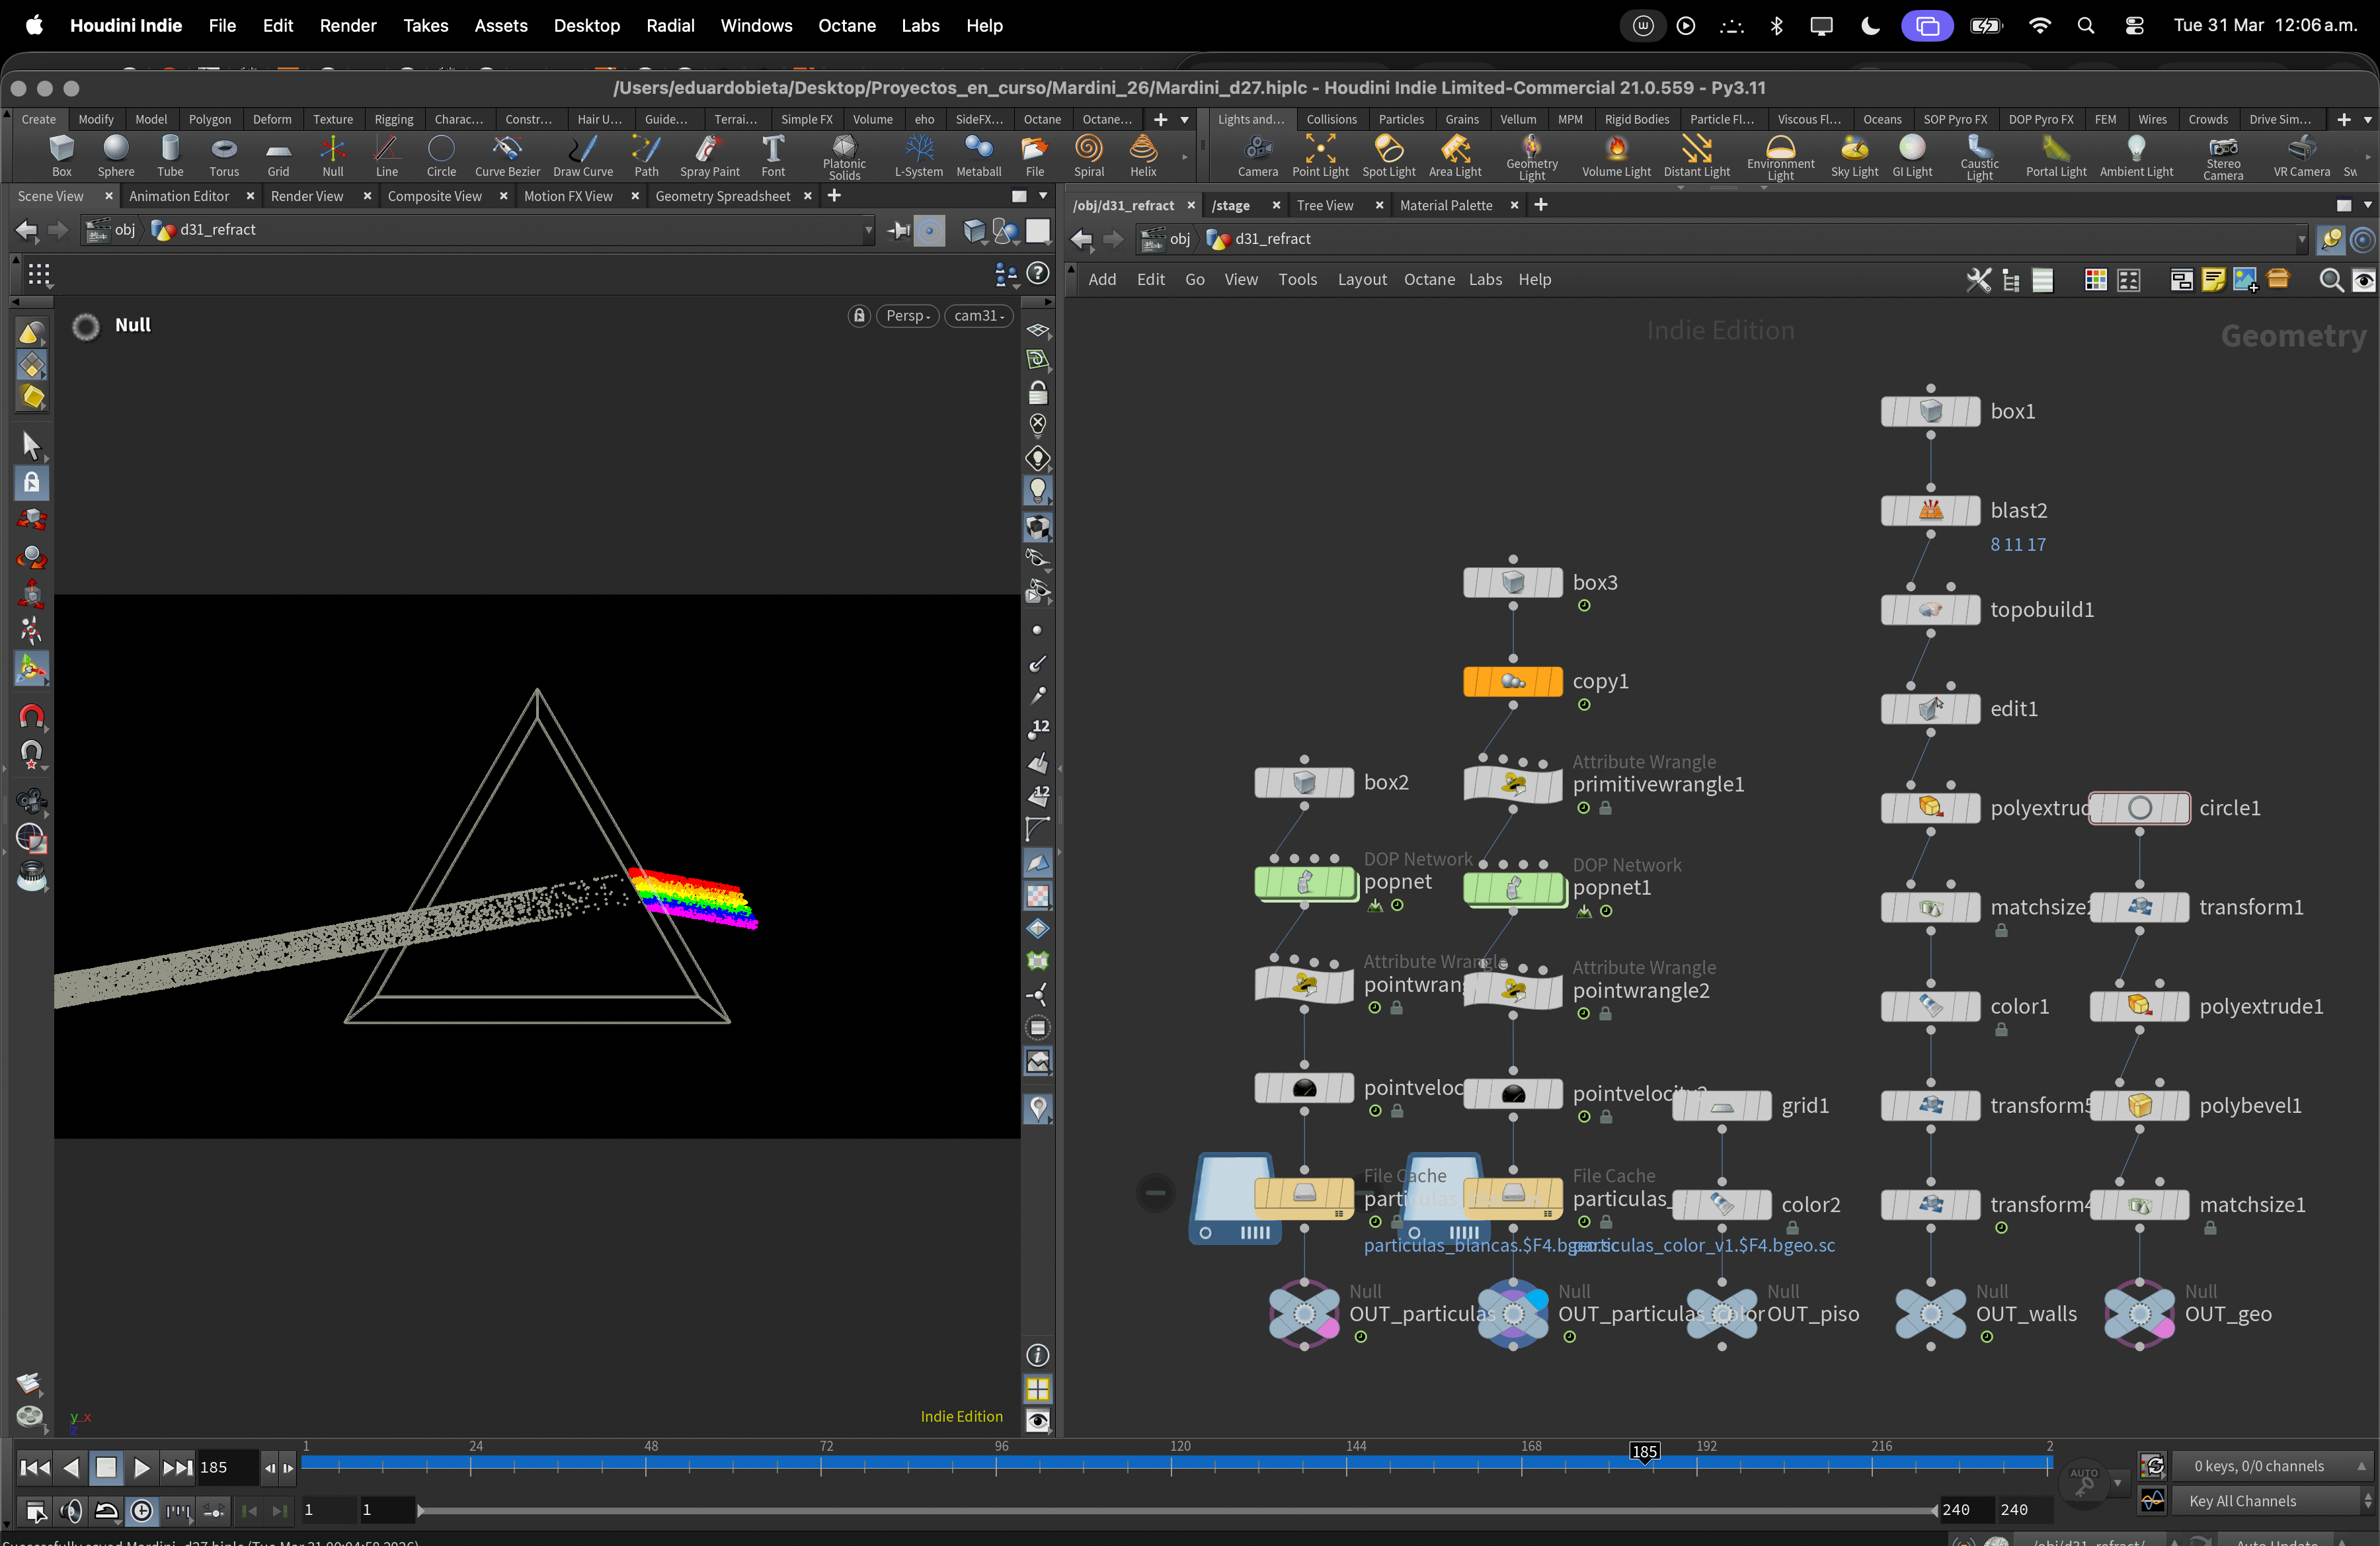Screen dimensions: 2380x1546
Task: Switch to the Geometry Spreadsheet tab
Action: [x=722, y=196]
